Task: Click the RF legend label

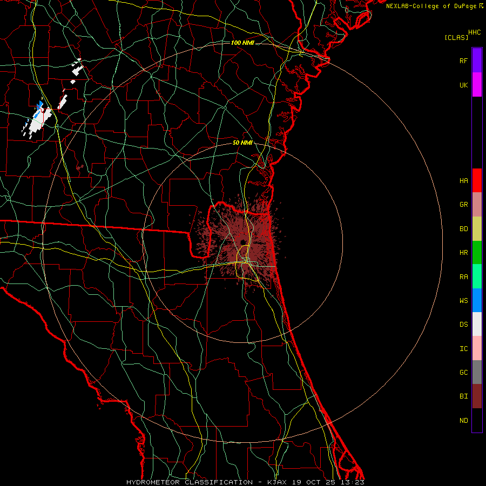Action: 463,60
